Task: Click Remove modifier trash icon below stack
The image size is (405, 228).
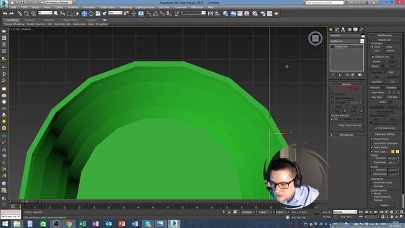Action: [x=352, y=75]
